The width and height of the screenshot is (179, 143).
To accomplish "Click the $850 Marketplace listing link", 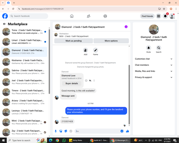I will click(x=74, y=36).
